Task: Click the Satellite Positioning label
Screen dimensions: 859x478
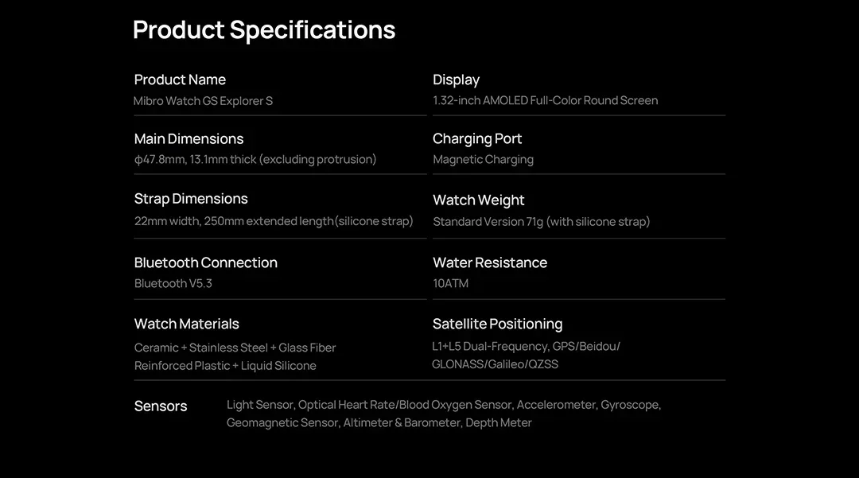Action: click(497, 324)
